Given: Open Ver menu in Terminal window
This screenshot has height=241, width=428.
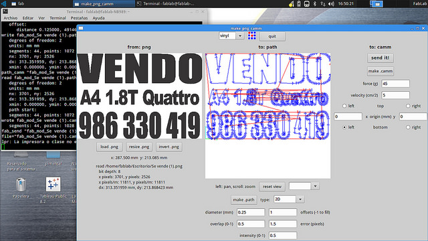Looking at the screenshot, I should (41, 18).
